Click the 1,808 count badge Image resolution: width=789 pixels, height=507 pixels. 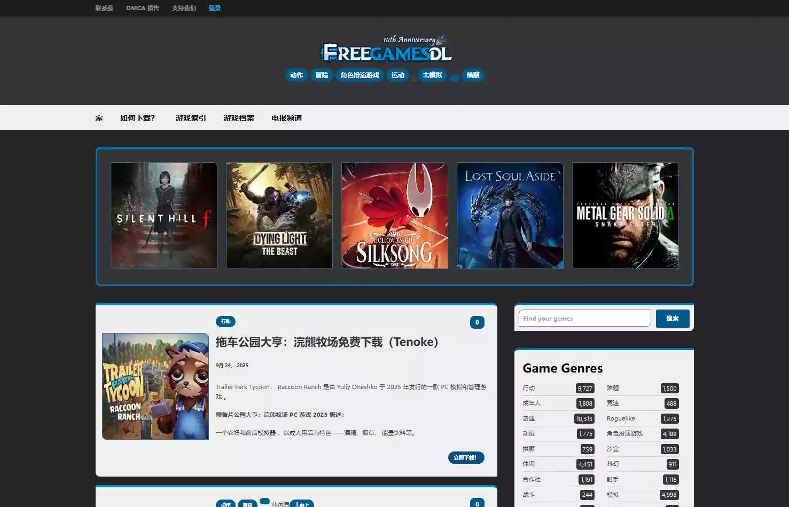point(585,403)
